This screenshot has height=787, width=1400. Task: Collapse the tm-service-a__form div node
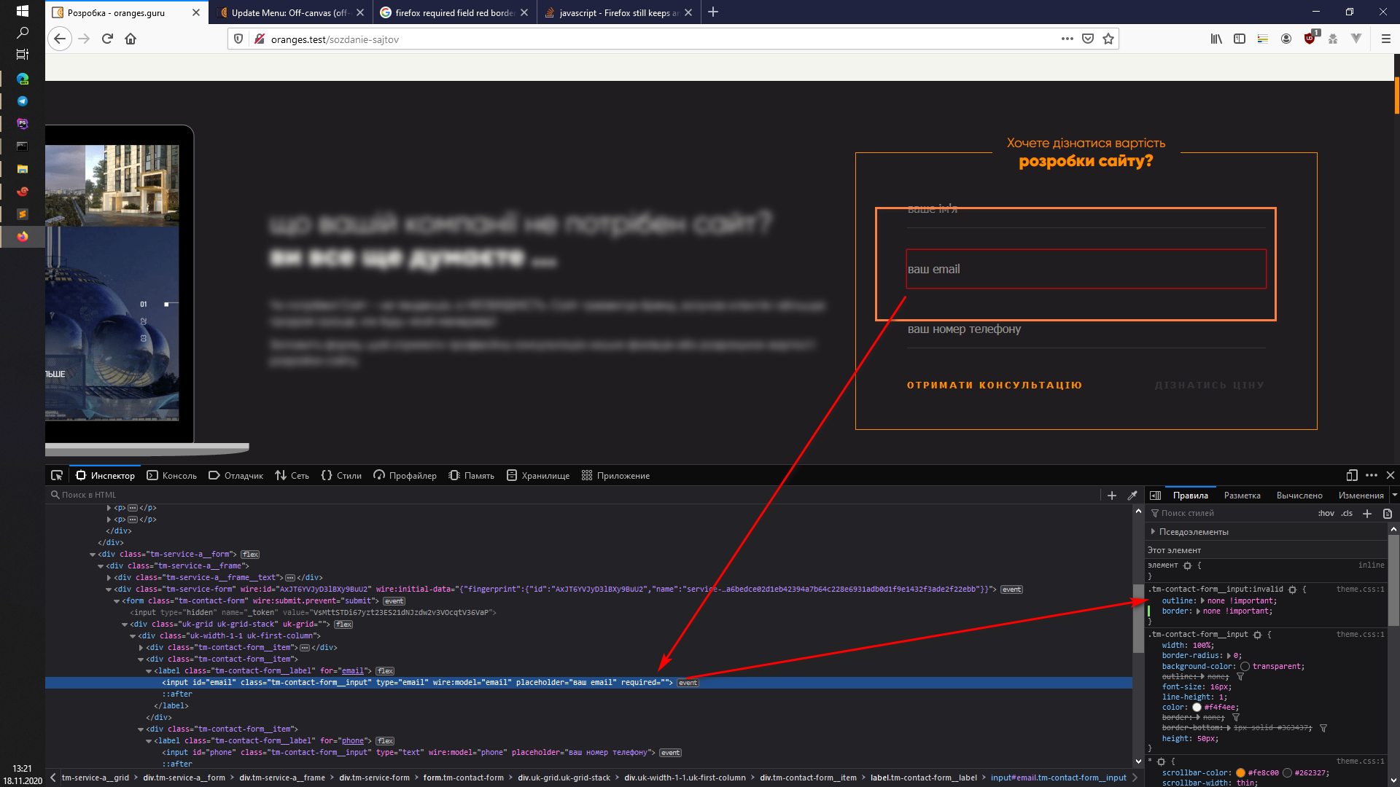[x=93, y=555]
